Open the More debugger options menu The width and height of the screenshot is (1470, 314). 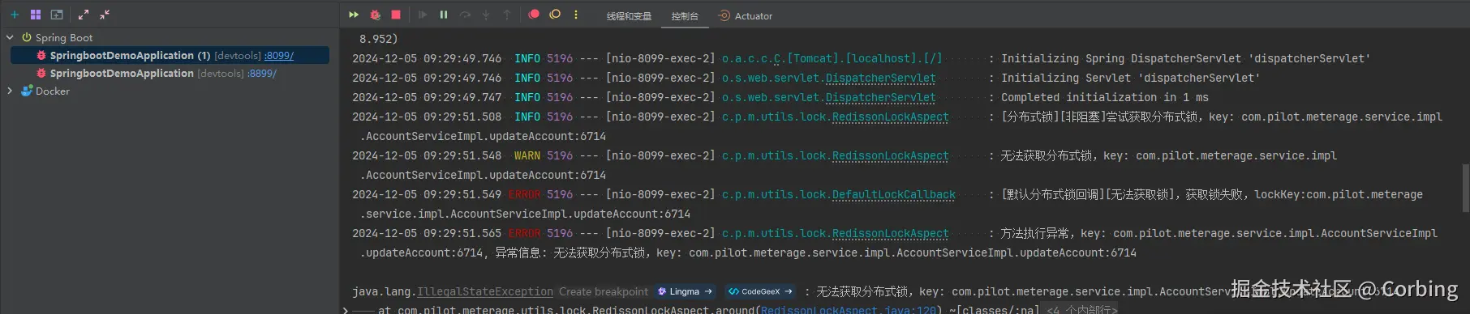click(576, 15)
